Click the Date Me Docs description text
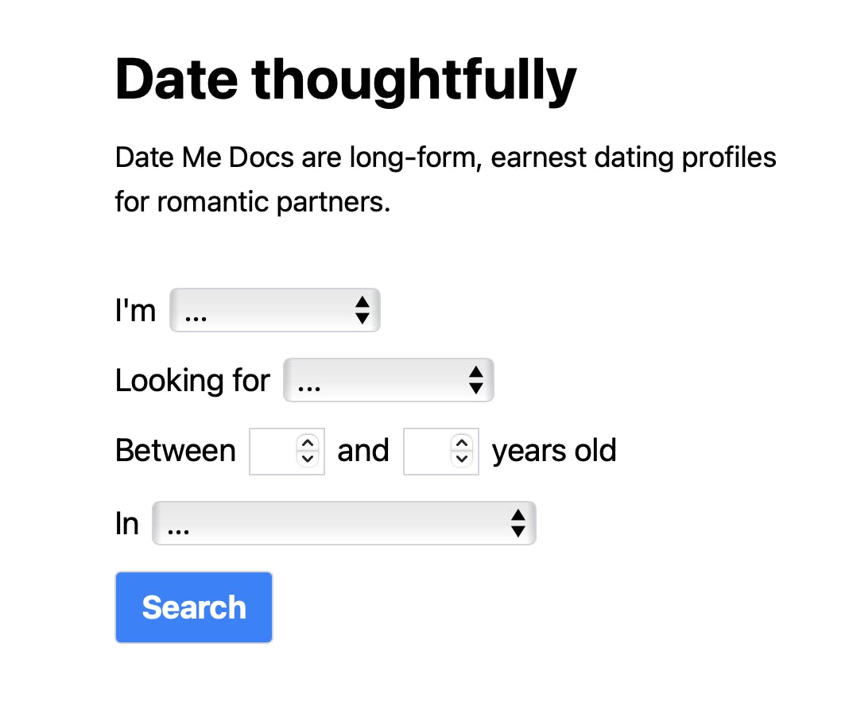Image resolution: width=849 pixels, height=706 pixels. point(445,179)
